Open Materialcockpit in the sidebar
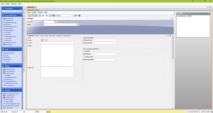 [9, 19]
